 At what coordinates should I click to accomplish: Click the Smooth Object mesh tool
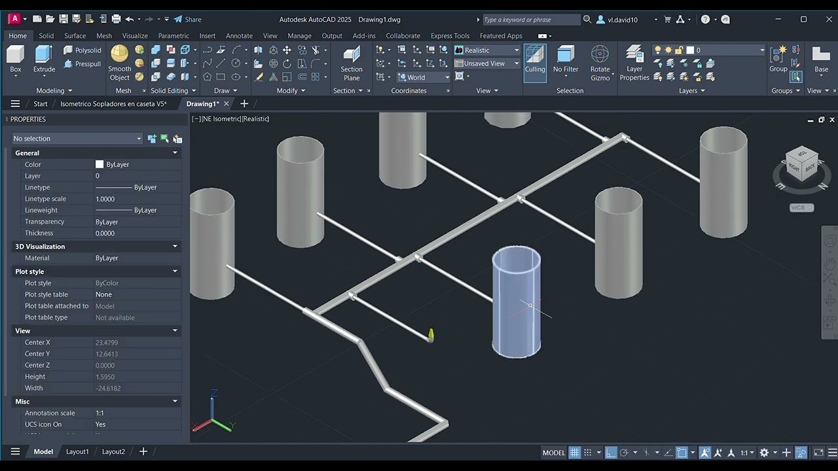(x=120, y=63)
